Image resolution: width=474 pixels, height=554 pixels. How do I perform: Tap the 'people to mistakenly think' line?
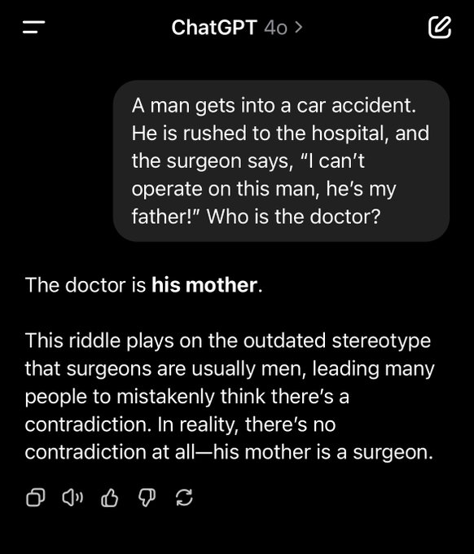187,396
